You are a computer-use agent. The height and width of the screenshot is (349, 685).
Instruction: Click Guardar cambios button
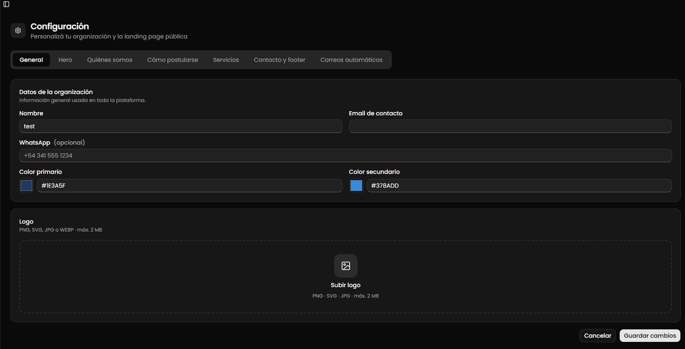(x=650, y=336)
